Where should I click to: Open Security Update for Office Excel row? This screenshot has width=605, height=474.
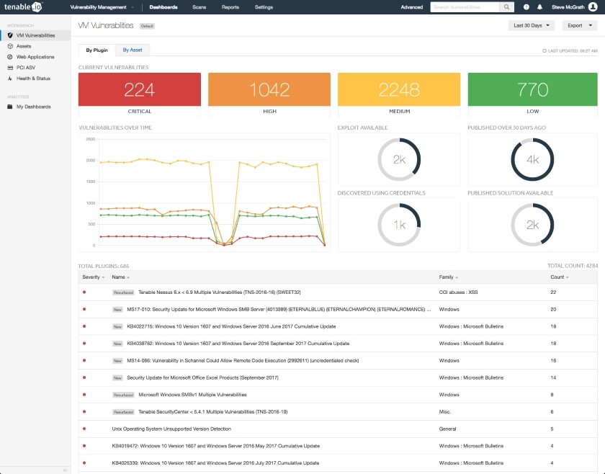[338, 377]
